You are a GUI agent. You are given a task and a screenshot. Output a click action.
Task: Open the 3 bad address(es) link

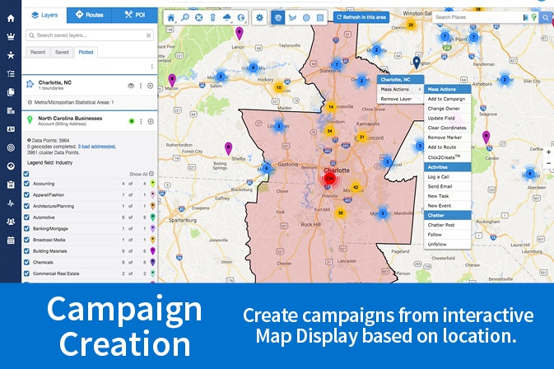click(97, 147)
